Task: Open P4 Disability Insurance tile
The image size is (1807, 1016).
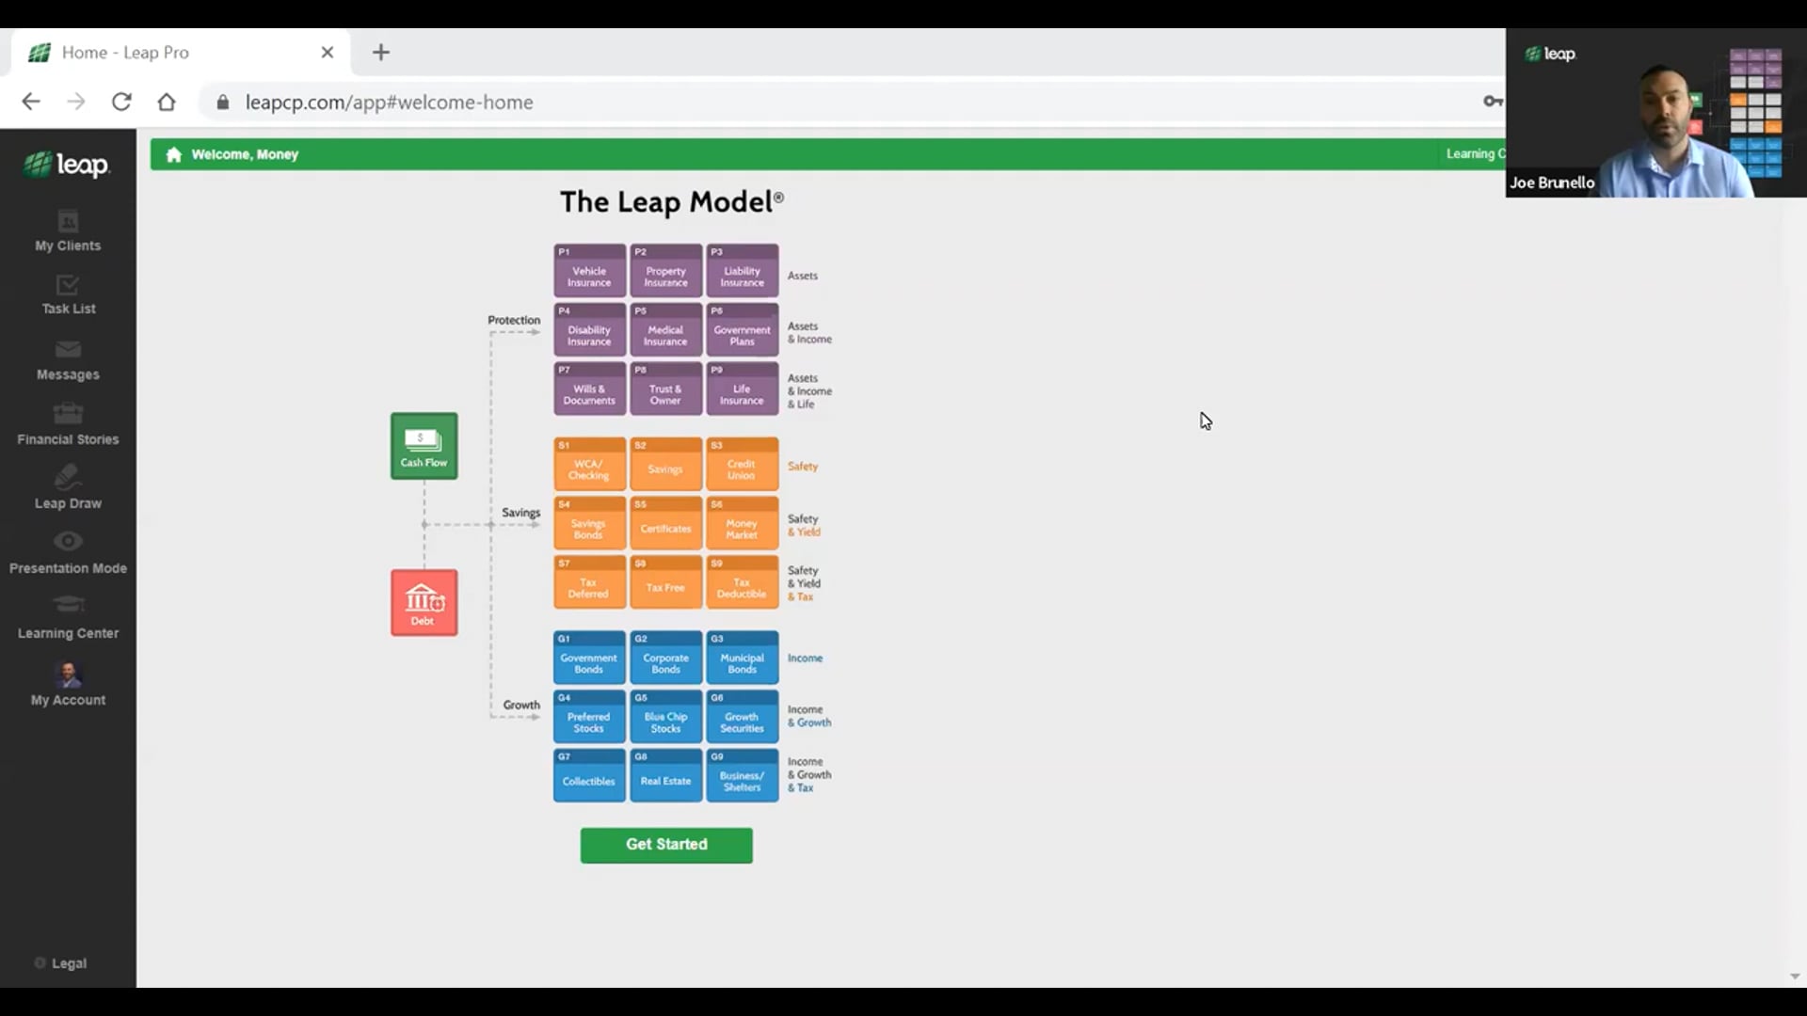Action: click(x=589, y=330)
